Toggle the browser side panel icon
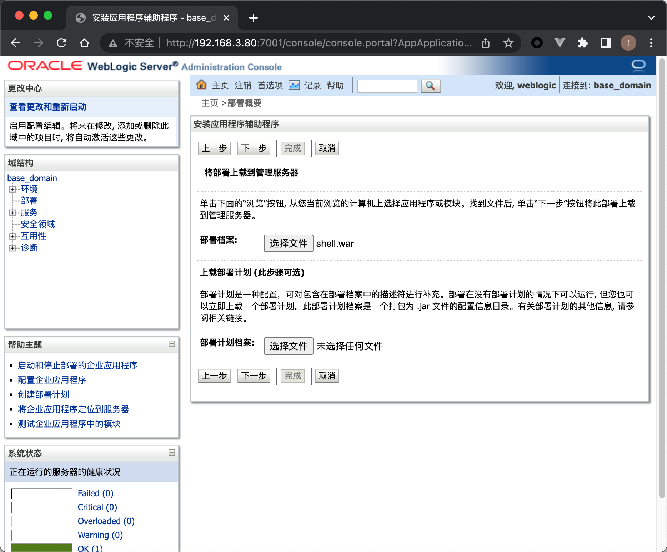This screenshot has width=667, height=552. (x=605, y=43)
